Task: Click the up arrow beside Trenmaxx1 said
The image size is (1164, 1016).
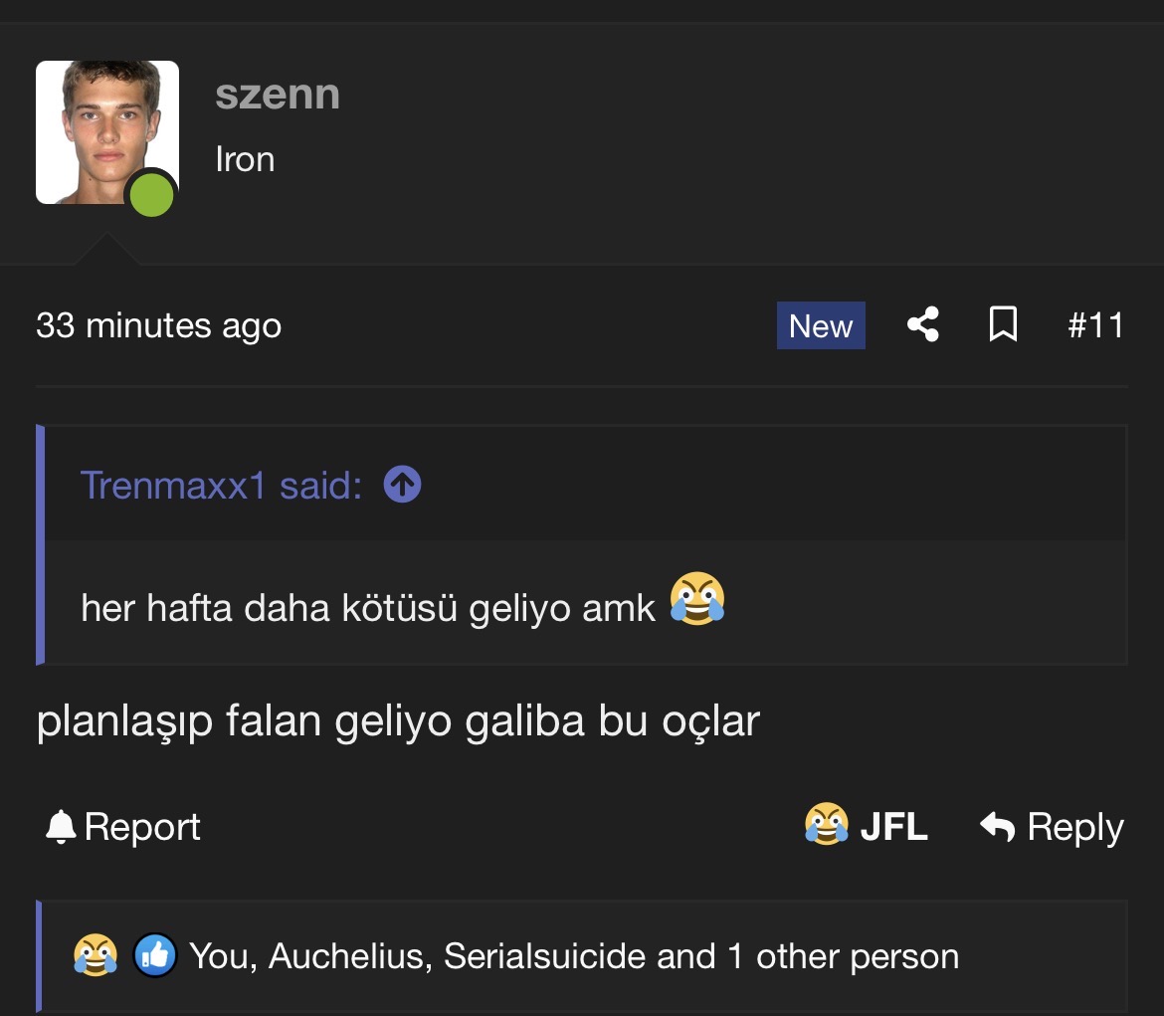Action: (402, 485)
